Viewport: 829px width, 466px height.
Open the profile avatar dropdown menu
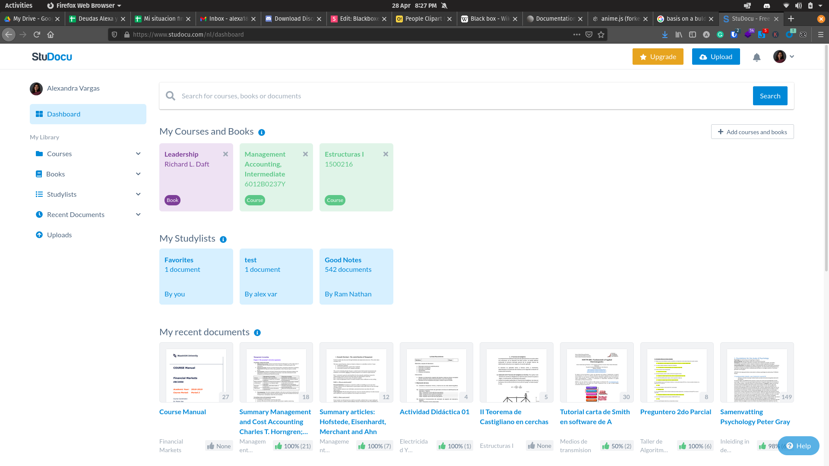784,57
